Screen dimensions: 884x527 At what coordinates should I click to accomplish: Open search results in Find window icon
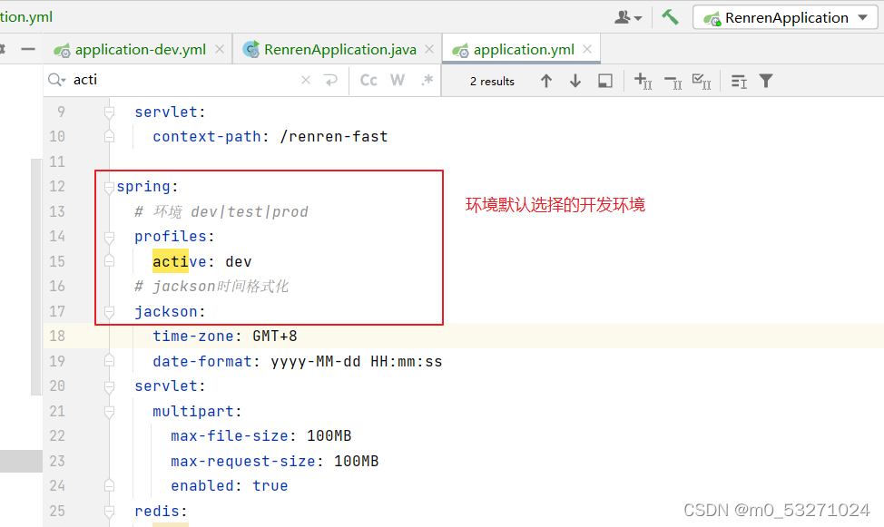739,82
